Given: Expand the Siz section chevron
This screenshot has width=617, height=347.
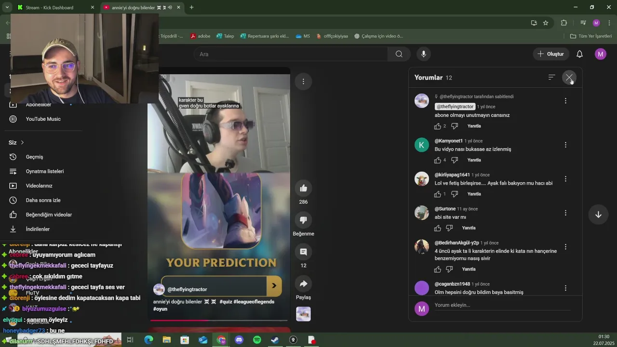Looking at the screenshot, I should [22, 143].
